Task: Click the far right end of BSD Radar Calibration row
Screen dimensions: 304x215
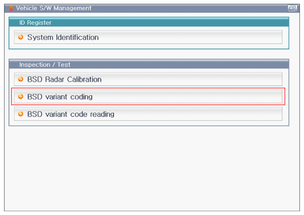Action: click(273, 79)
